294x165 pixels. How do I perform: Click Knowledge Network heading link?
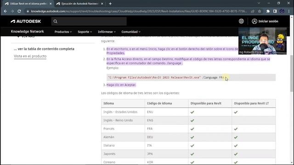tap(28, 32)
